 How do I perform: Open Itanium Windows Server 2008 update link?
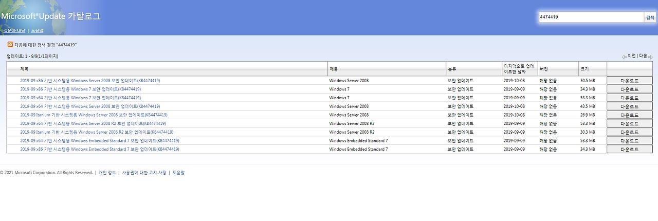tap(94, 115)
